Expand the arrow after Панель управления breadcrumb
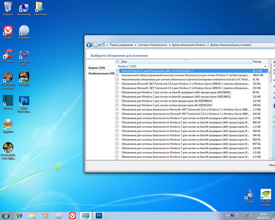This screenshot has width=275, height=220. [136, 45]
